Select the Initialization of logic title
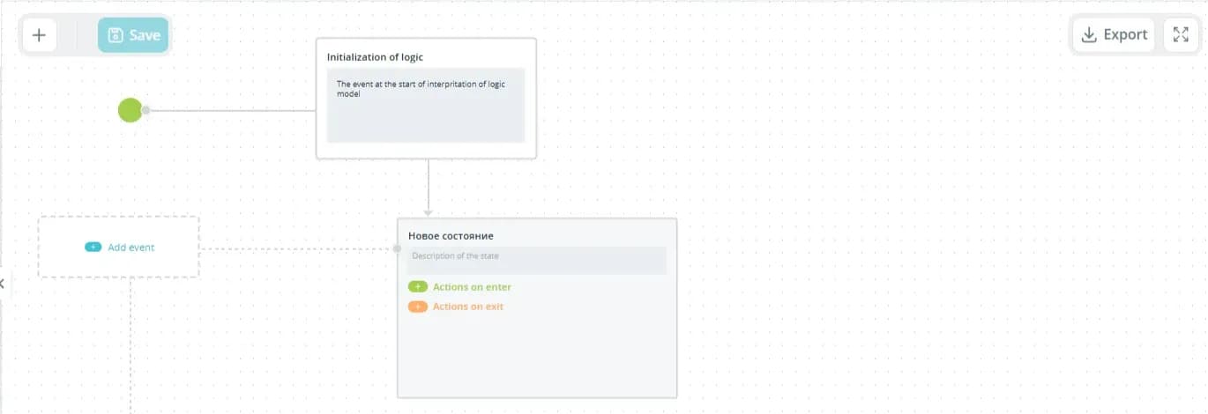 point(375,57)
